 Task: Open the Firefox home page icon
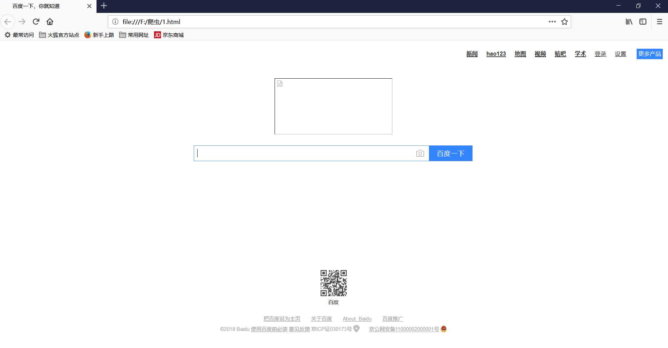click(50, 22)
